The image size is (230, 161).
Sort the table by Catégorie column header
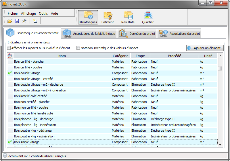(120, 56)
